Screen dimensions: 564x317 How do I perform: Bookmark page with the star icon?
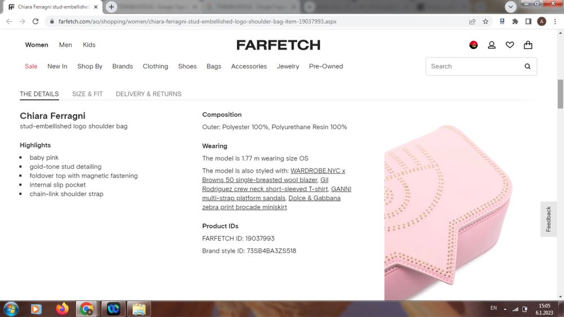[486, 21]
